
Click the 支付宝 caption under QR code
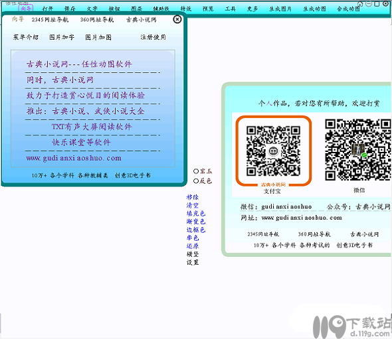pyautogui.click(x=272, y=191)
